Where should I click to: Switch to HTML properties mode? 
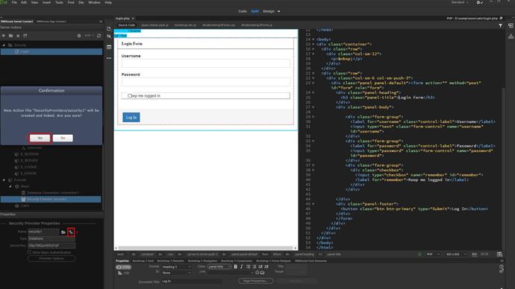tap(123, 267)
